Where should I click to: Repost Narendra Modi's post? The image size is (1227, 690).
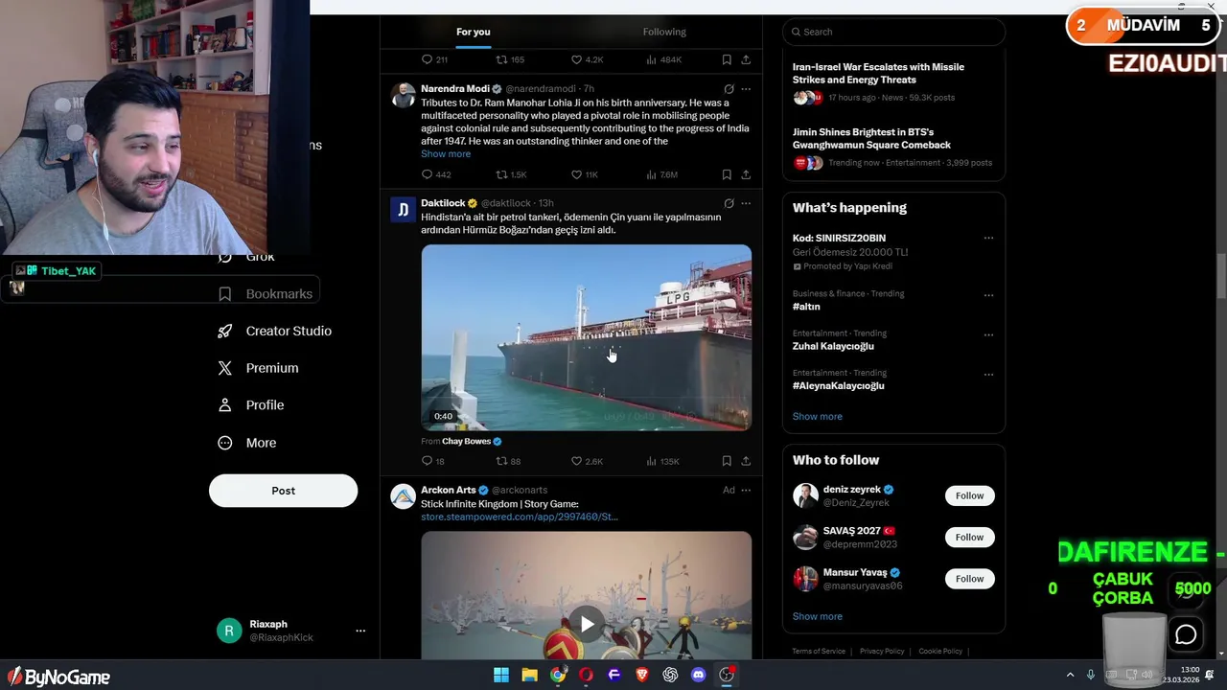(511, 174)
